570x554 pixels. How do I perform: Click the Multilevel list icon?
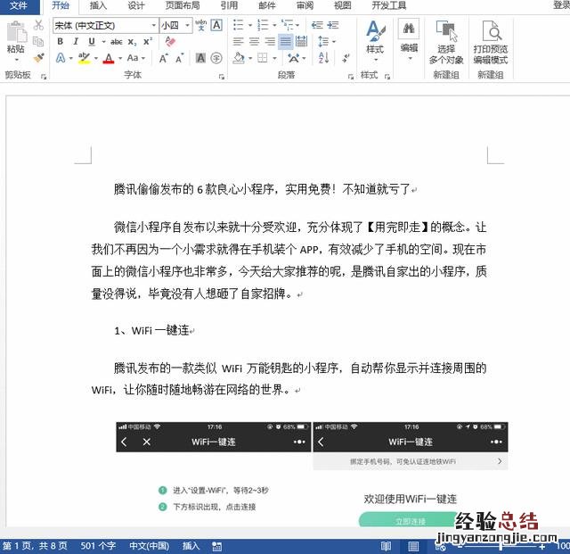[x=287, y=25]
